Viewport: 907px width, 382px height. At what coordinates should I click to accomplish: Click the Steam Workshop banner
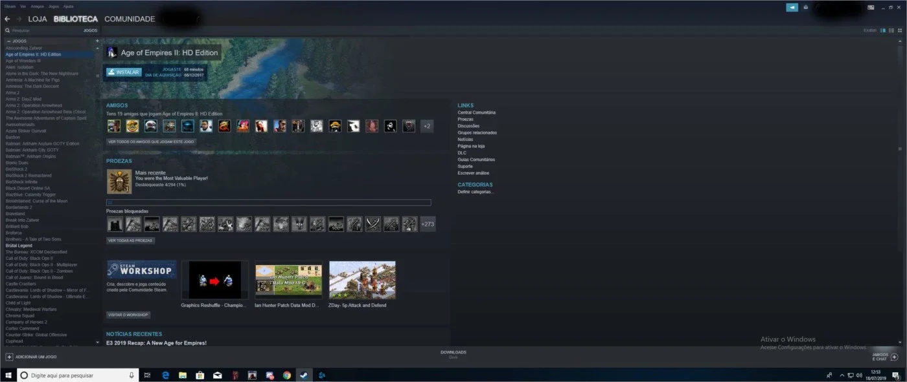pyautogui.click(x=141, y=270)
